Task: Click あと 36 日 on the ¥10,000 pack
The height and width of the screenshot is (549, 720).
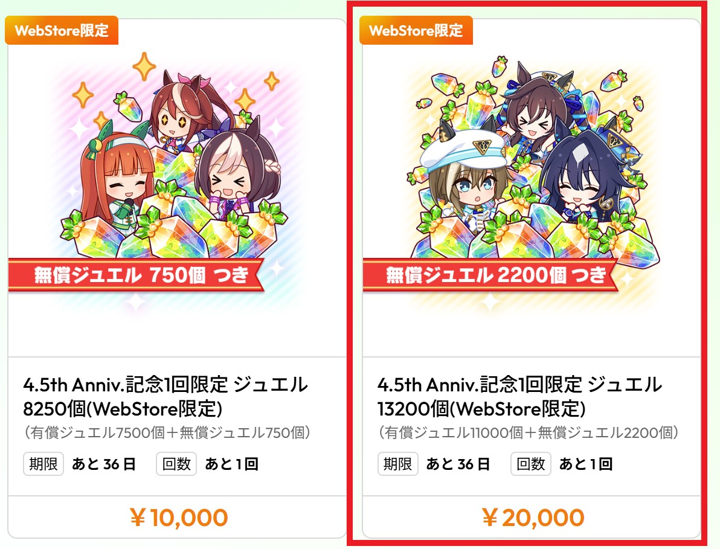Action: pos(104,464)
